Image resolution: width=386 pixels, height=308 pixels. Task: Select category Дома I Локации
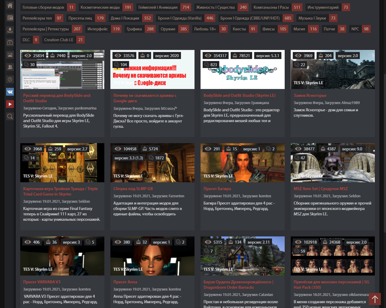(x=130, y=18)
